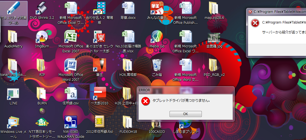Open the FUDEOH18 folder
The image size is (306, 140).
(x=128, y=125)
